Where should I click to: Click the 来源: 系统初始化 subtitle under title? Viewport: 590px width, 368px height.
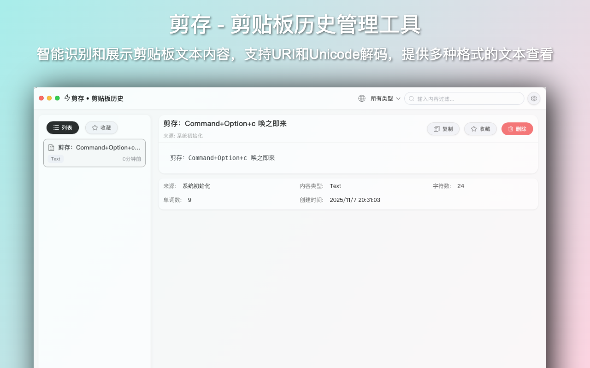tap(183, 136)
